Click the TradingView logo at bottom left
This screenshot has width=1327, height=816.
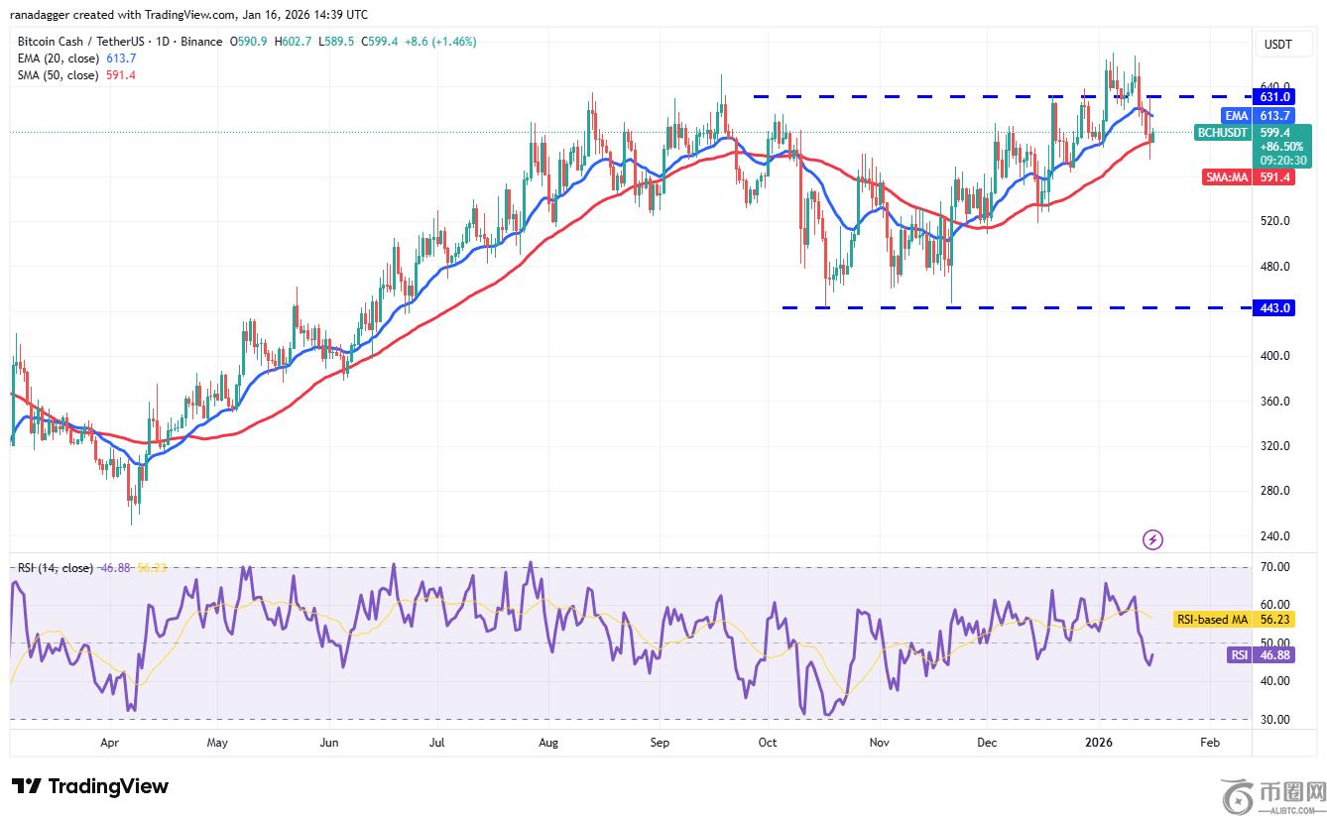pos(90,786)
